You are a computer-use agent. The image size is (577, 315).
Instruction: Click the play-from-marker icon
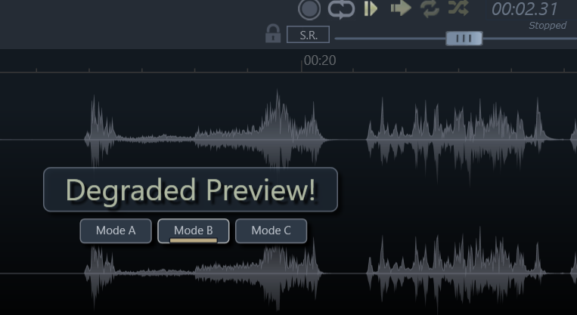click(371, 8)
